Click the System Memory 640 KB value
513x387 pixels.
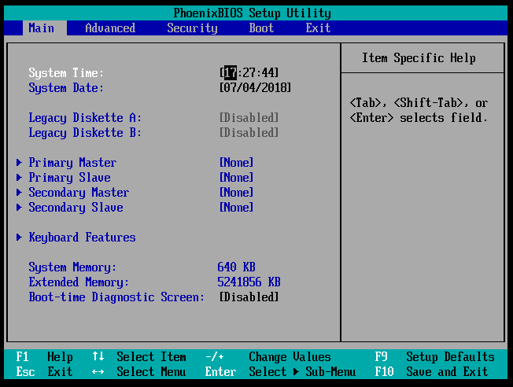point(237,267)
